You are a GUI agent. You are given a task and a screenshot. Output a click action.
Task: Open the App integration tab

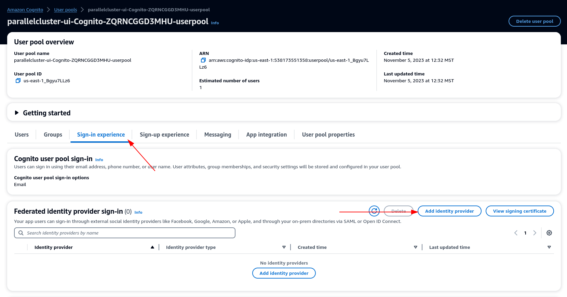[266, 135]
